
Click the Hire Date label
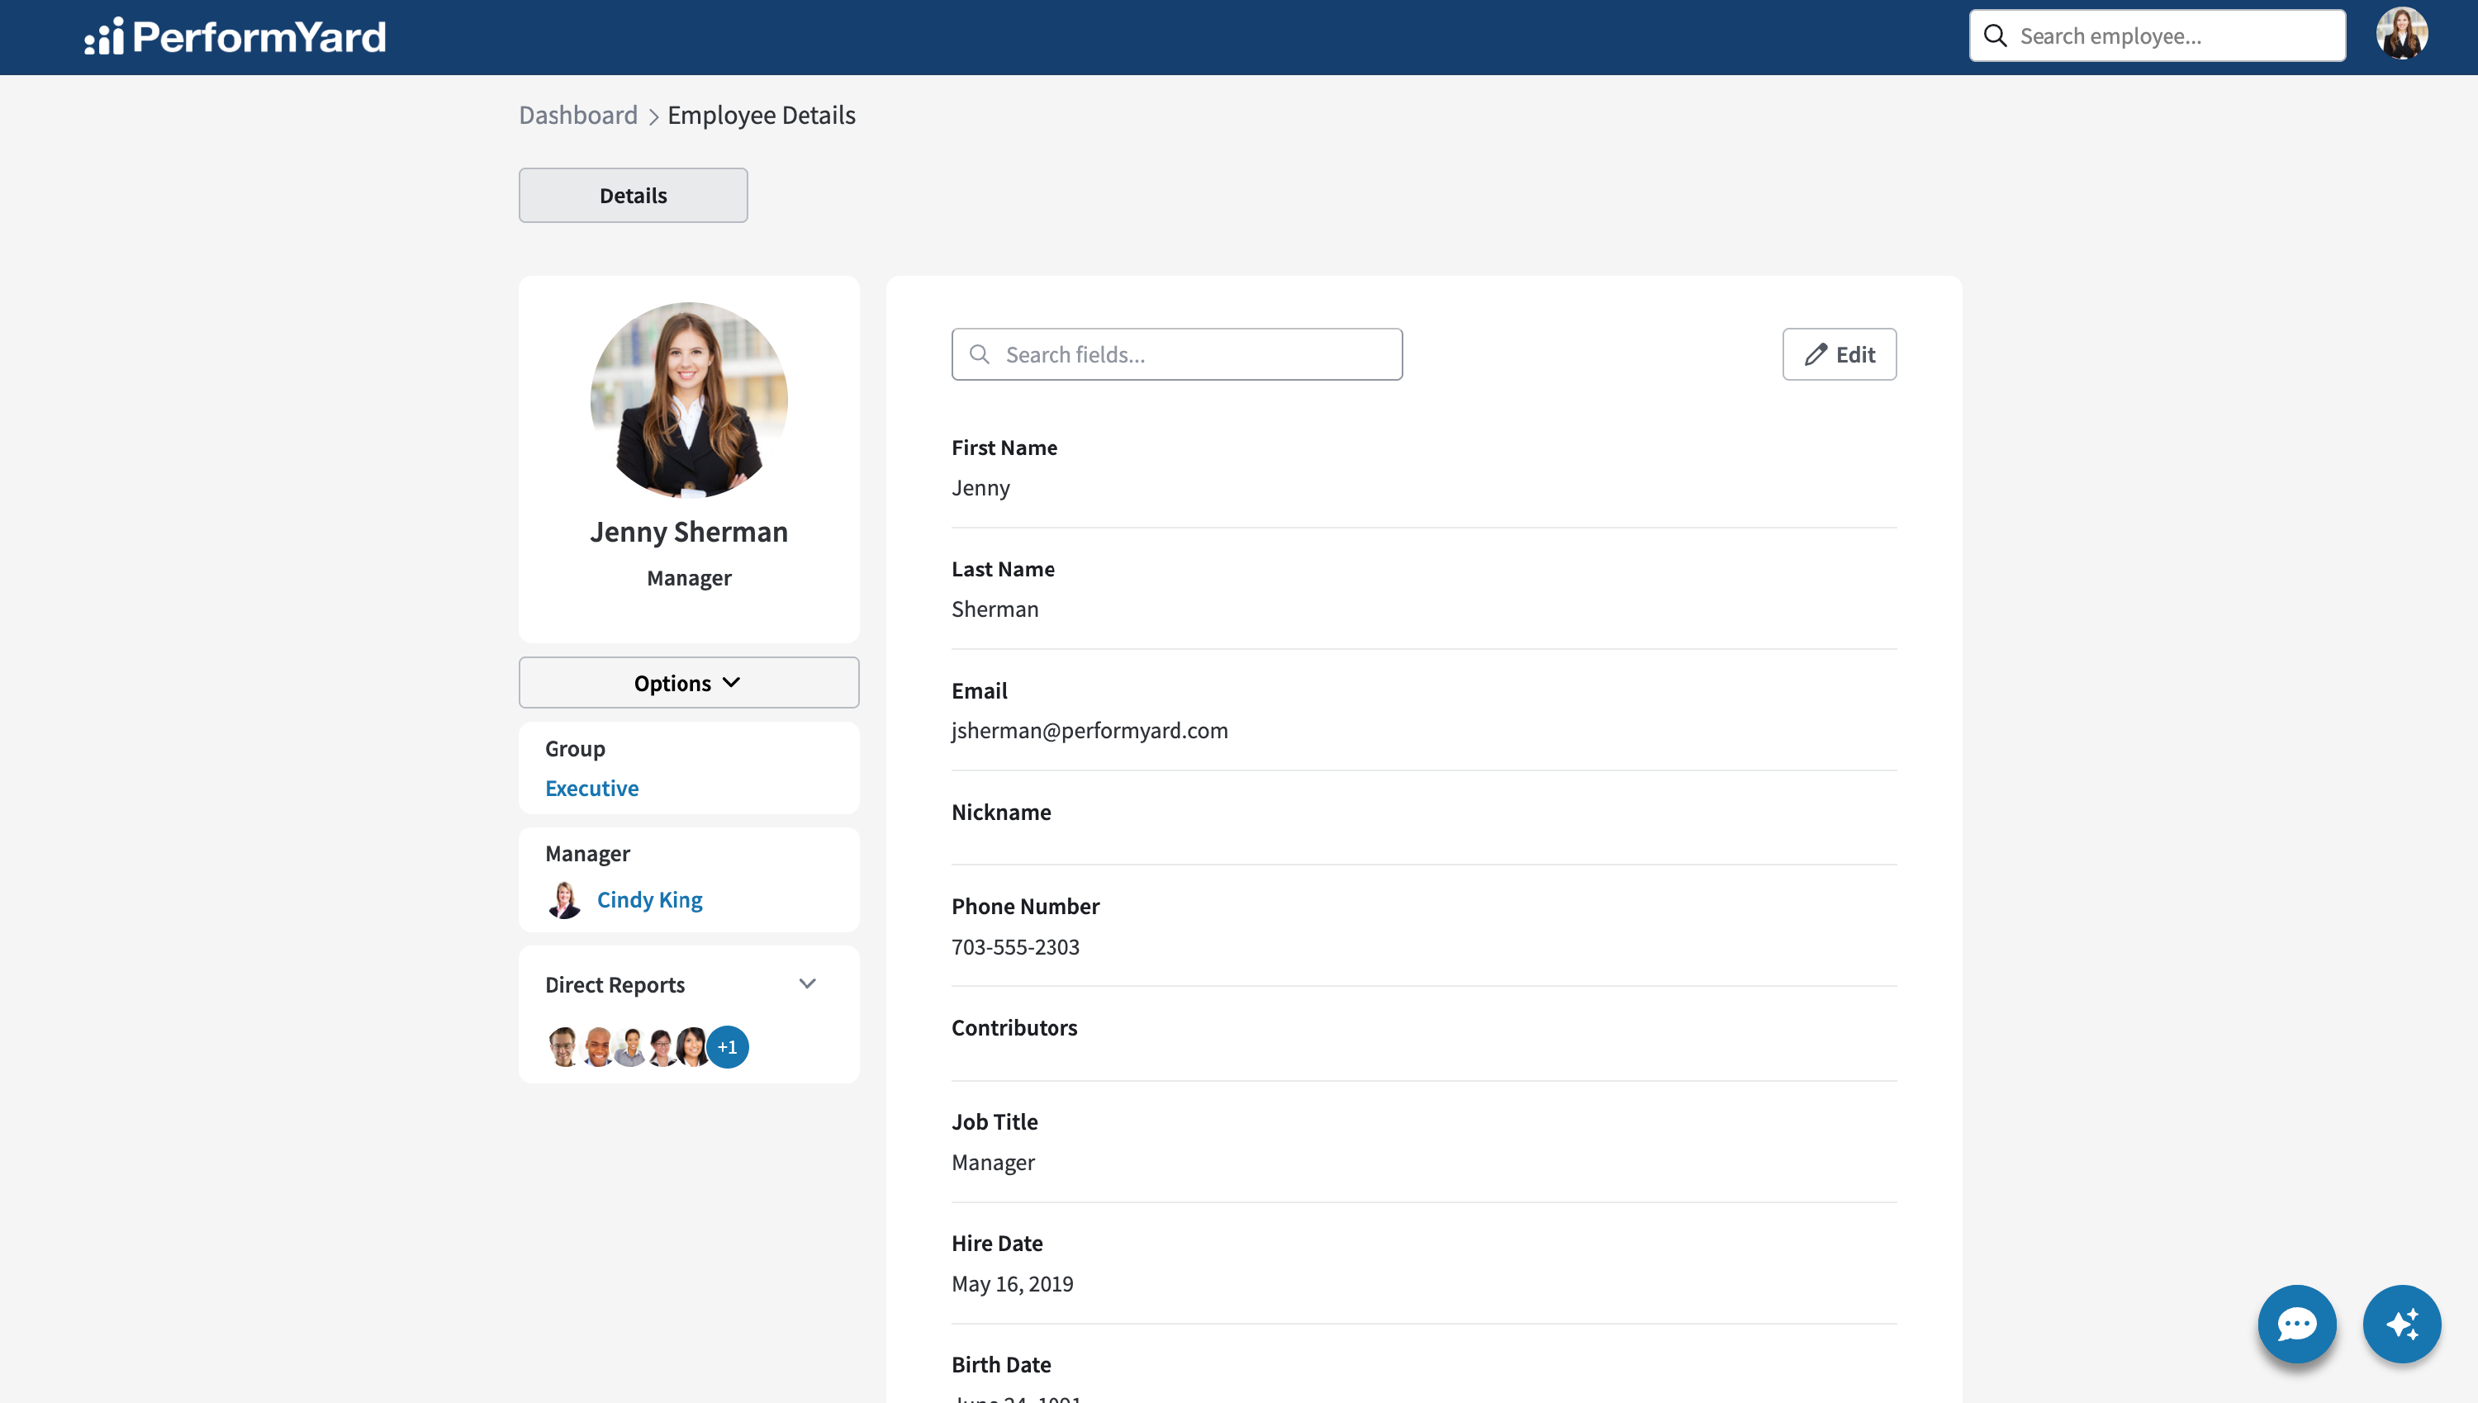coord(998,1244)
